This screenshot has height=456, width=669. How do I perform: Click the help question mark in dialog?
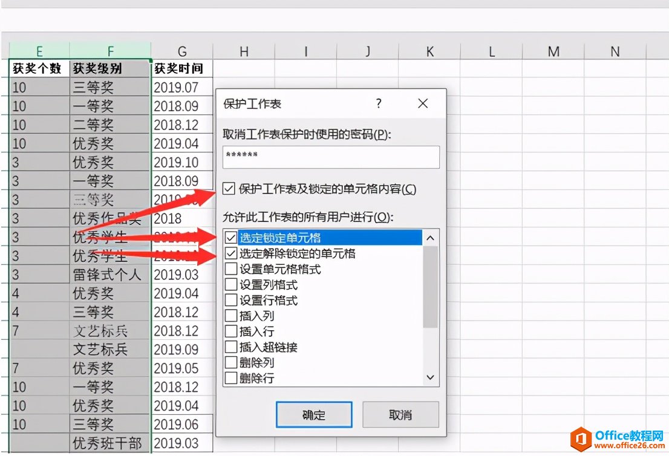tap(379, 103)
